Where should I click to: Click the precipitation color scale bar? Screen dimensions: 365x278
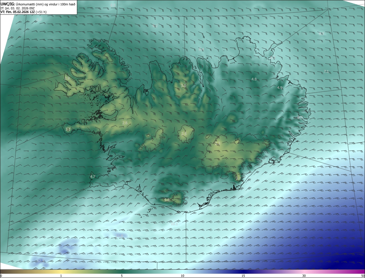point(182,271)
